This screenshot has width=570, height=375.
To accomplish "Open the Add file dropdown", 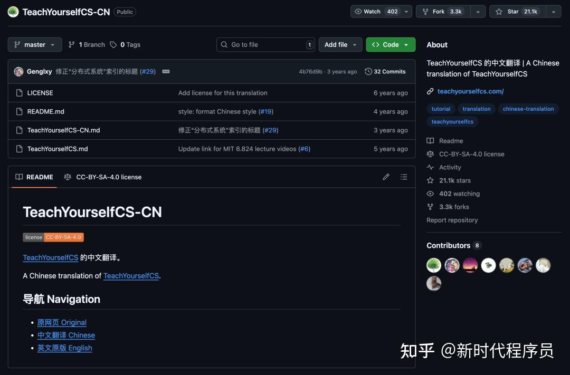I will tap(340, 45).
